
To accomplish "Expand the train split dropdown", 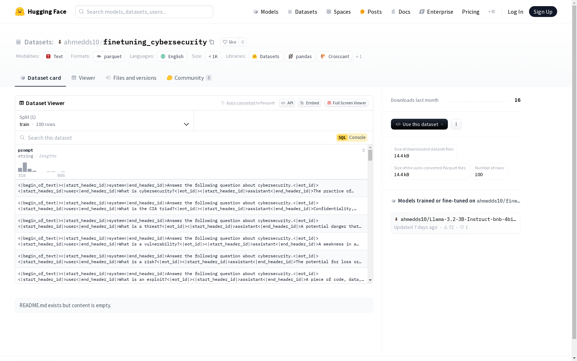I will click(x=105, y=121).
